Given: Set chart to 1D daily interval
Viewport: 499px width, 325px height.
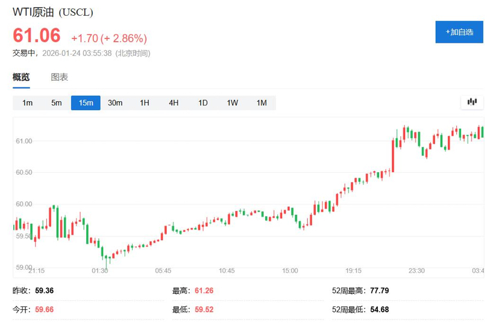Looking at the screenshot, I should point(203,103).
